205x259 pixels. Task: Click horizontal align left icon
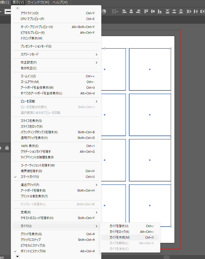point(124,11)
